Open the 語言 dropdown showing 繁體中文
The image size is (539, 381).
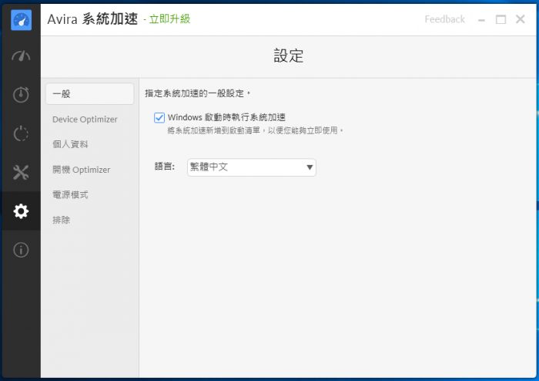(252, 167)
